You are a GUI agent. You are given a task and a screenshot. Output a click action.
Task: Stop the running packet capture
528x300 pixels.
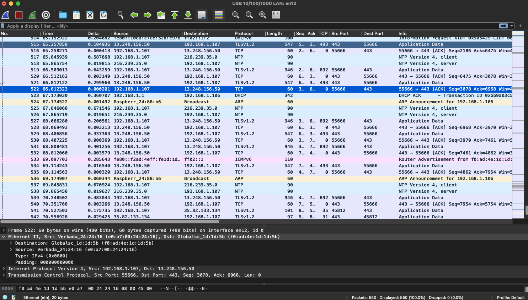click(19, 15)
